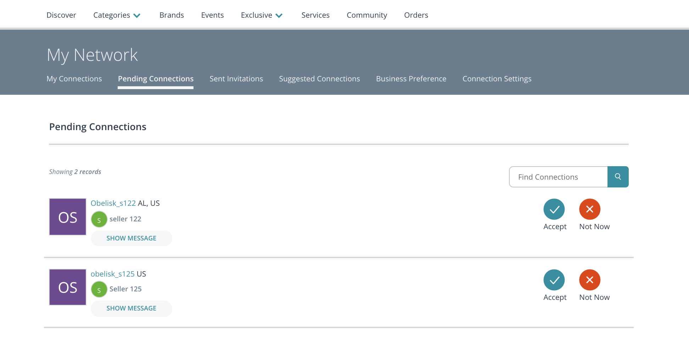Viewport: 689px width, 360px height.
Task: Navigate to Services
Action: [315, 15]
